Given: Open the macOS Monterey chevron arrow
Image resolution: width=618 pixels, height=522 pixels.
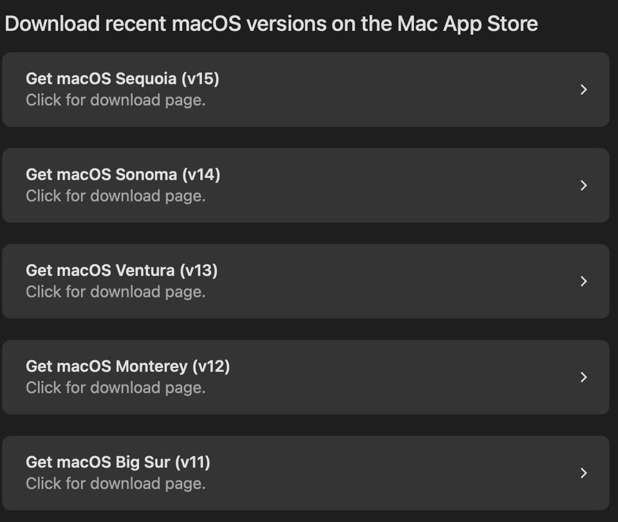Looking at the screenshot, I should [x=584, y=377].
